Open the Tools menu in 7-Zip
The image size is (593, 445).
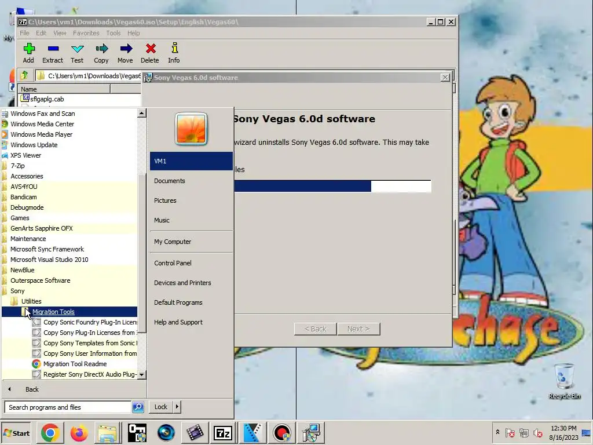(113, 33)
